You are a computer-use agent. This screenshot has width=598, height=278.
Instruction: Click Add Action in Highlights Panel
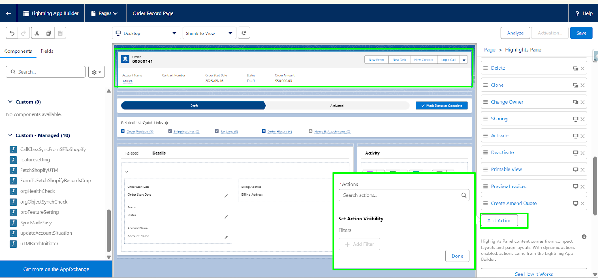[x=499, y=220]
